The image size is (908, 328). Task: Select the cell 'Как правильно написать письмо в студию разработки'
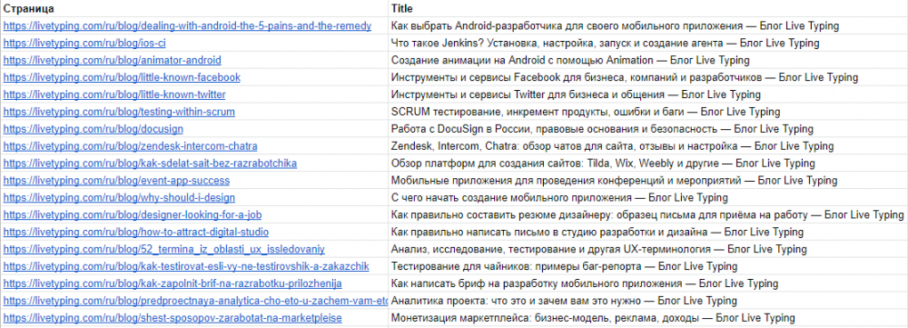pos(648,233)
